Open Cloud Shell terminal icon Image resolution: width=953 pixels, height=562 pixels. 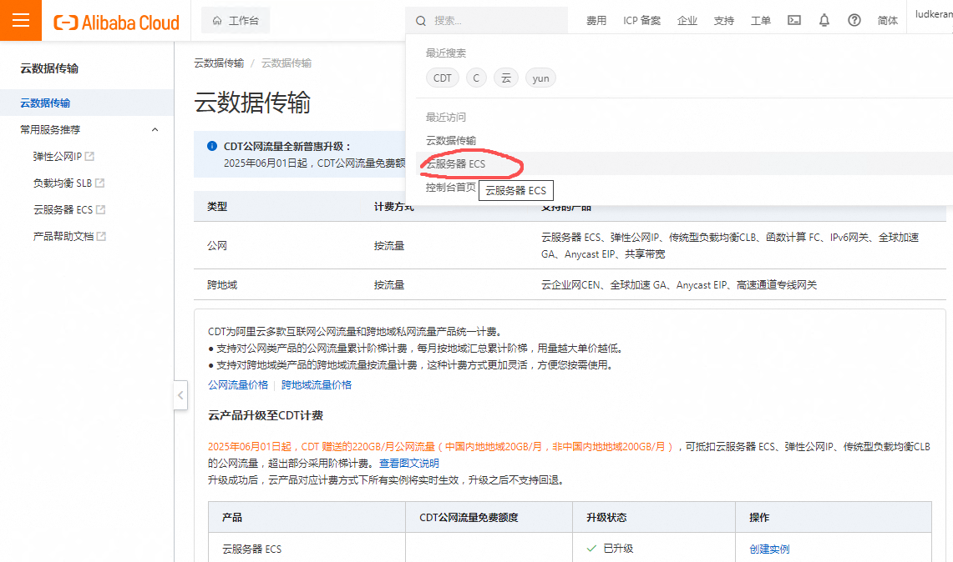(794, 21)
